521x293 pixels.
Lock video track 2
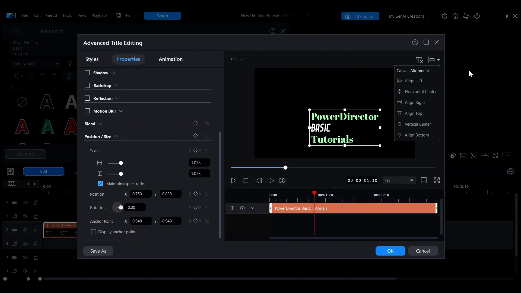tap(36, 230)
